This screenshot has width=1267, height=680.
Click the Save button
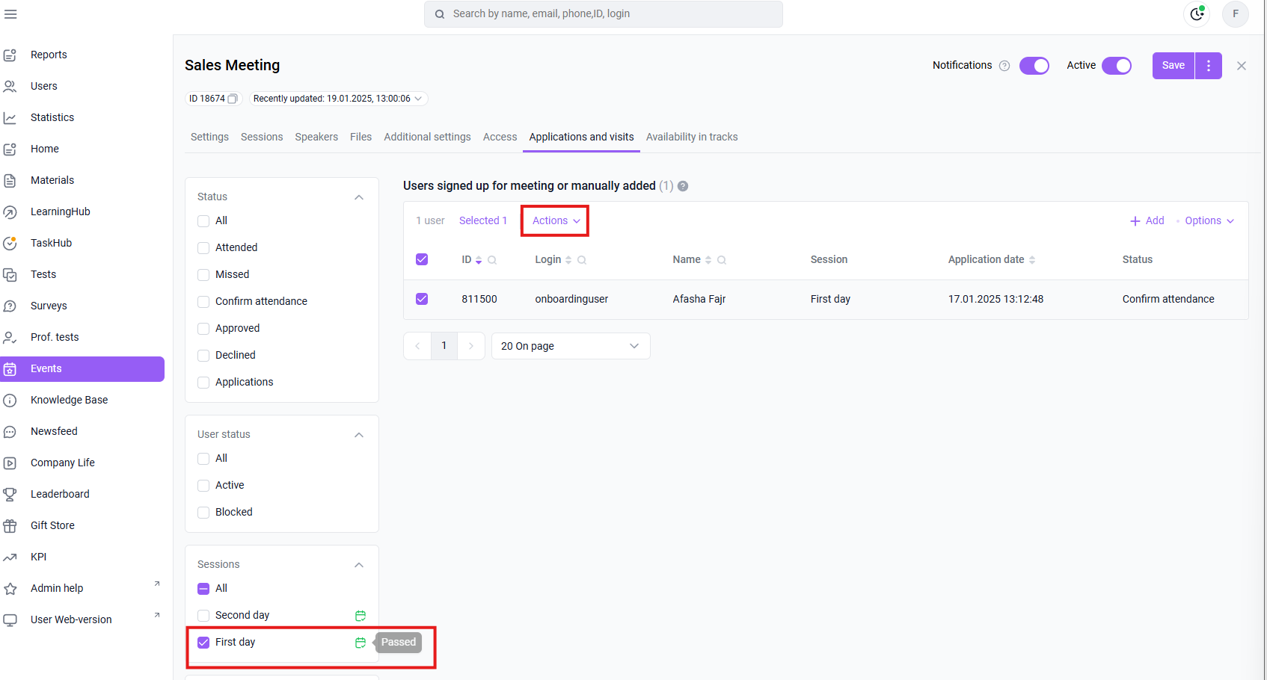tap(1173, 66)
